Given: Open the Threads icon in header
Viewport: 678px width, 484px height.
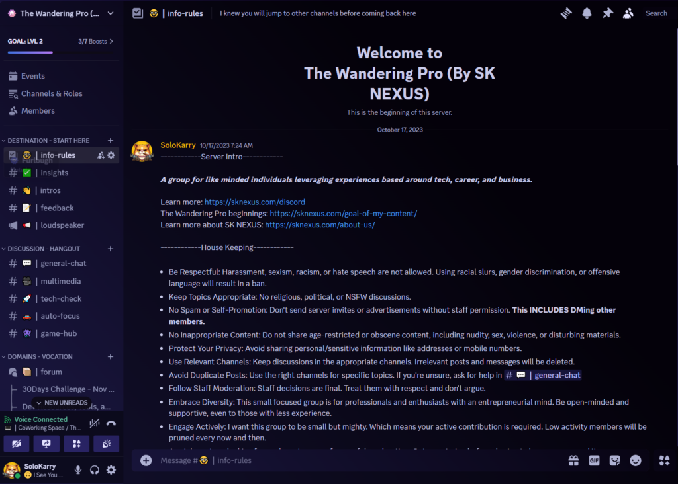Looking at the screenshot, I should click(x=566, y=13).
